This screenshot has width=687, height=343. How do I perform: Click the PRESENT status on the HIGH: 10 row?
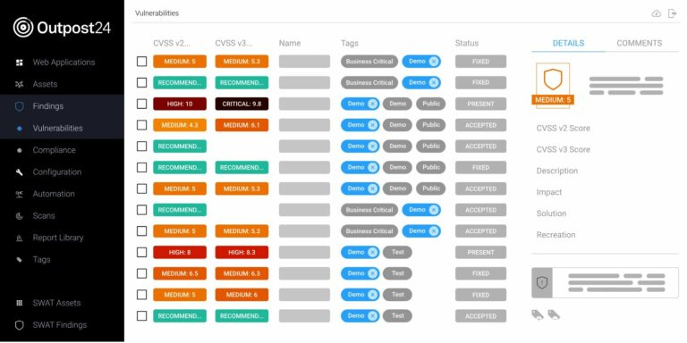(x=480, y=104)
